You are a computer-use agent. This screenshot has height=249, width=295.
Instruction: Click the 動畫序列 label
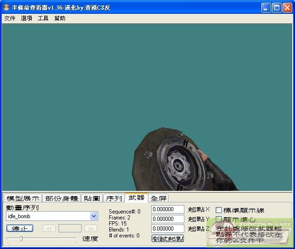[22, 207]
